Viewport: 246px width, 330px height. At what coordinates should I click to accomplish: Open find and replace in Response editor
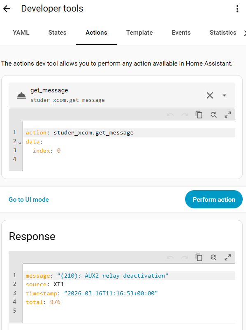tap(214, 257)
